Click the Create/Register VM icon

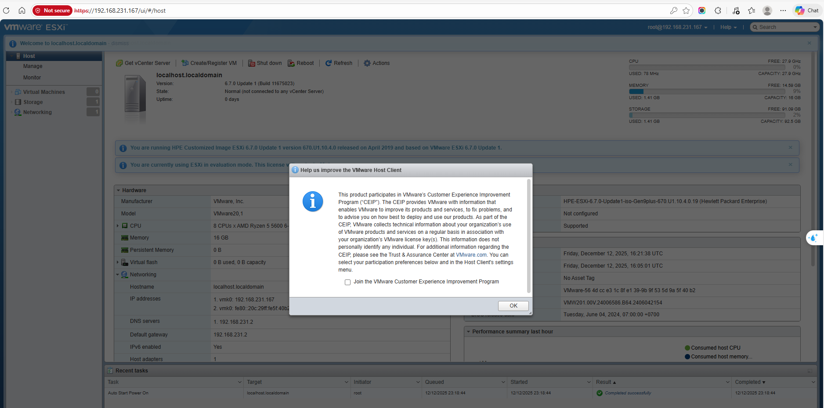(185, 63)
